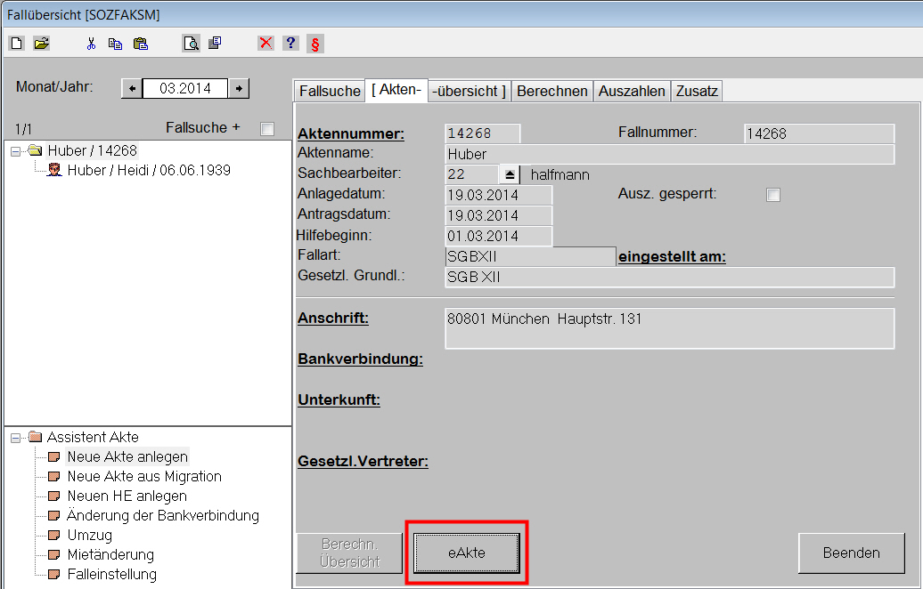Collapse the Assistent Akte tree folder
Viewport: 923px width, 589px height.
coord(15,438)
